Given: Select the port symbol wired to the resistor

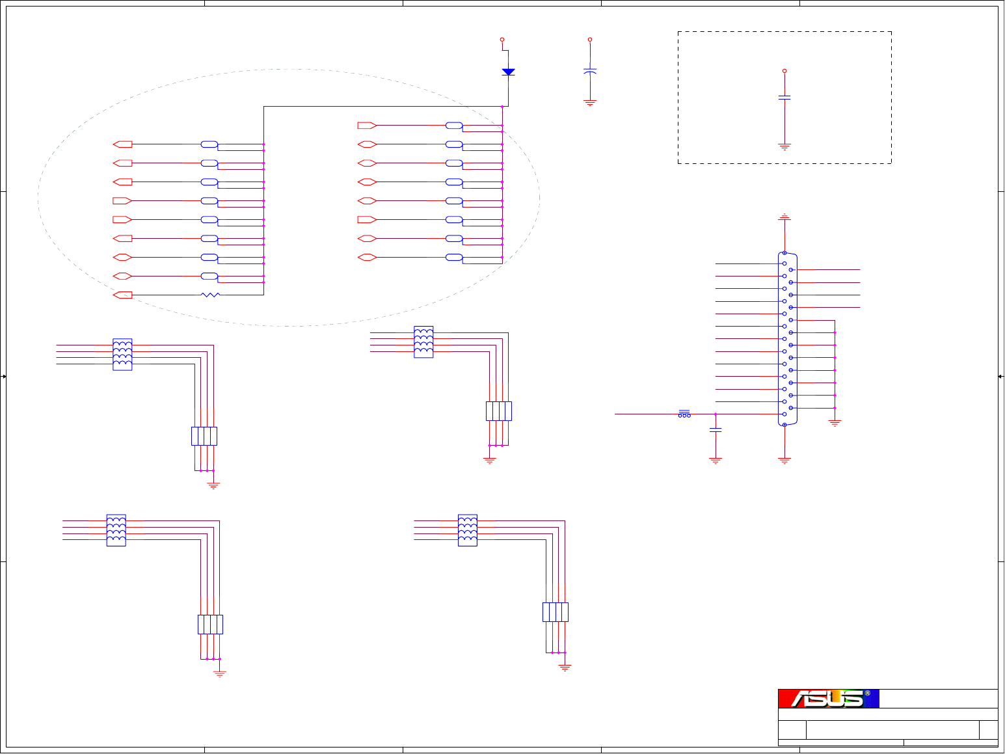Looking at the screenshot, I should click(x=122, y=295).
